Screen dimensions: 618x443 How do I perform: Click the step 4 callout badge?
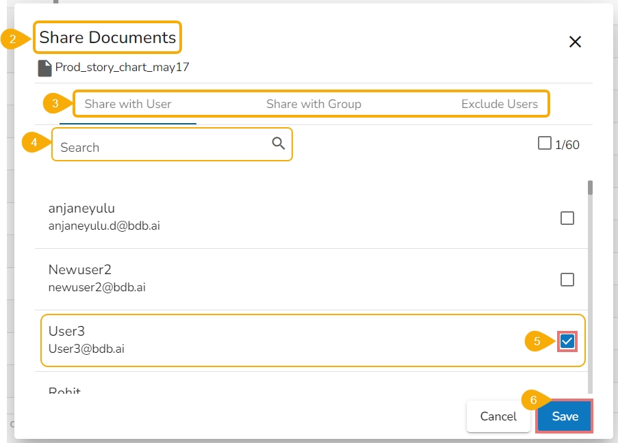pos(33,143)
